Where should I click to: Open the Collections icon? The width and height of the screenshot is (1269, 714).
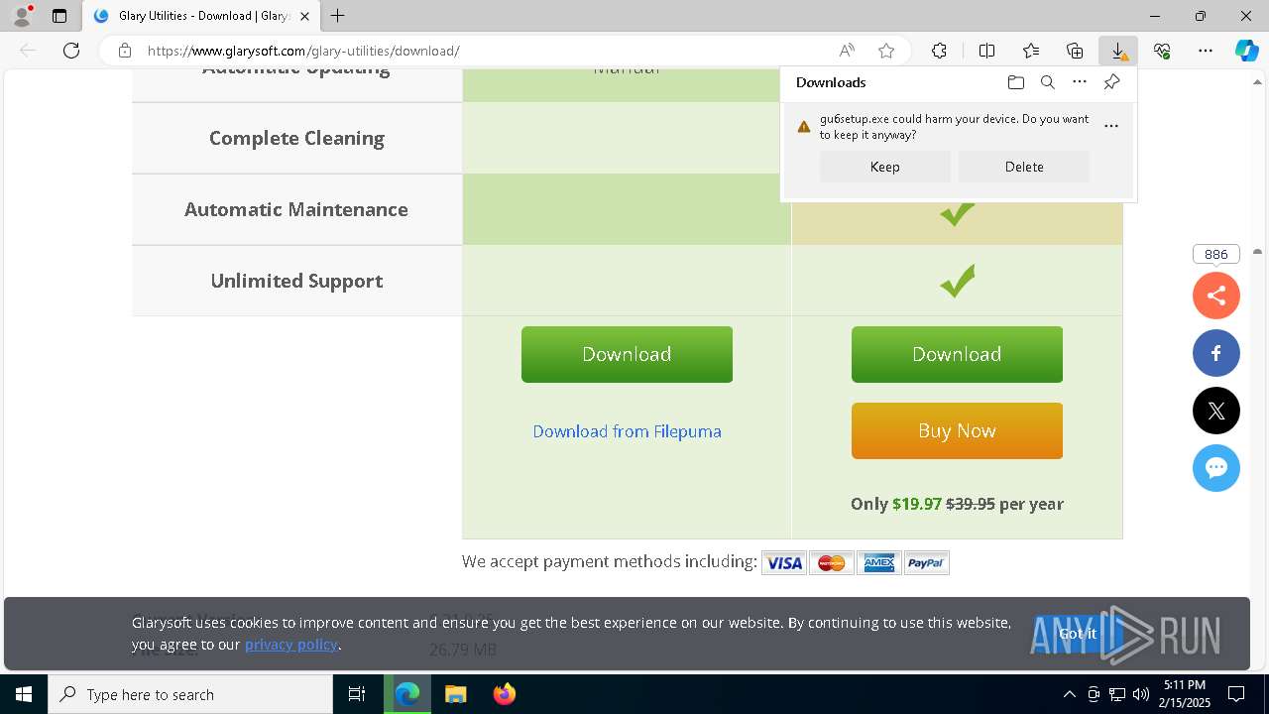point(1075,51)
